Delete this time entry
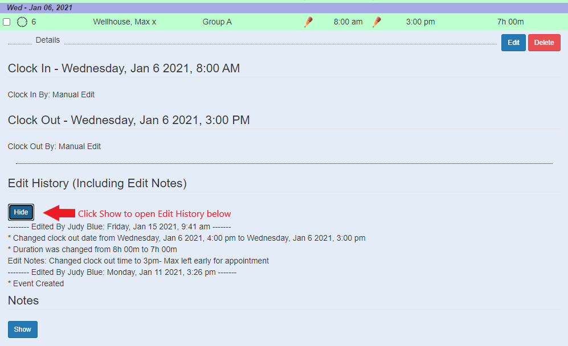The image size is (568, 346). click(x=544, y=42)
